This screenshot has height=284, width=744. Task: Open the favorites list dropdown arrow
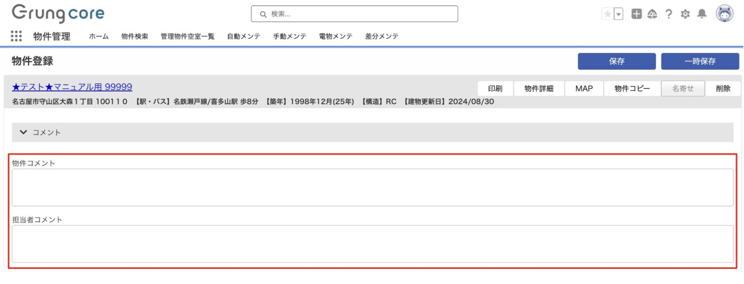pos(618,14)
